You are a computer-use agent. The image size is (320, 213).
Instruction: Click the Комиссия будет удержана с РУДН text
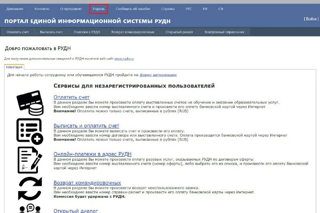click(x=89, y=197)
